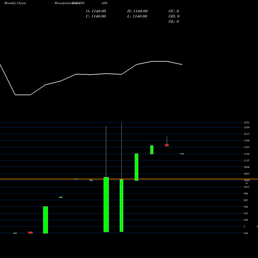Image resolution: width=258 pixels, height=258 pixels.
Task: Click the high price value H: 1140.00
Action: pyautogui.click(x=137, y=11)
